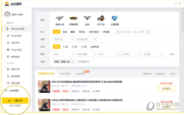This screenshot has height=115, width=184.
Task: Filter by 6烈6盘 hot tag
Action: [x=106, y=32]
